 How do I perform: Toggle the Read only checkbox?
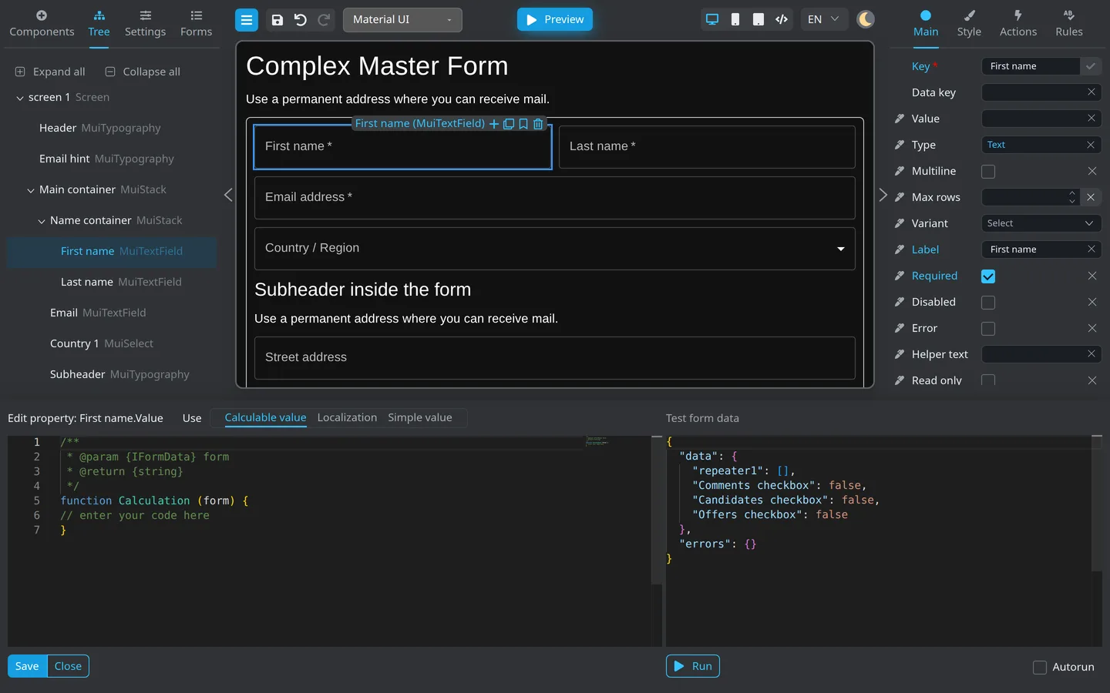coord(988,380)
